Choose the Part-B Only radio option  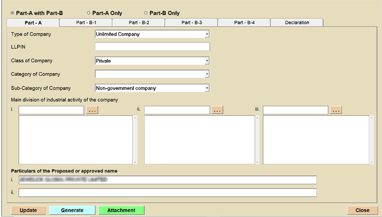click(x=146, y=13)
